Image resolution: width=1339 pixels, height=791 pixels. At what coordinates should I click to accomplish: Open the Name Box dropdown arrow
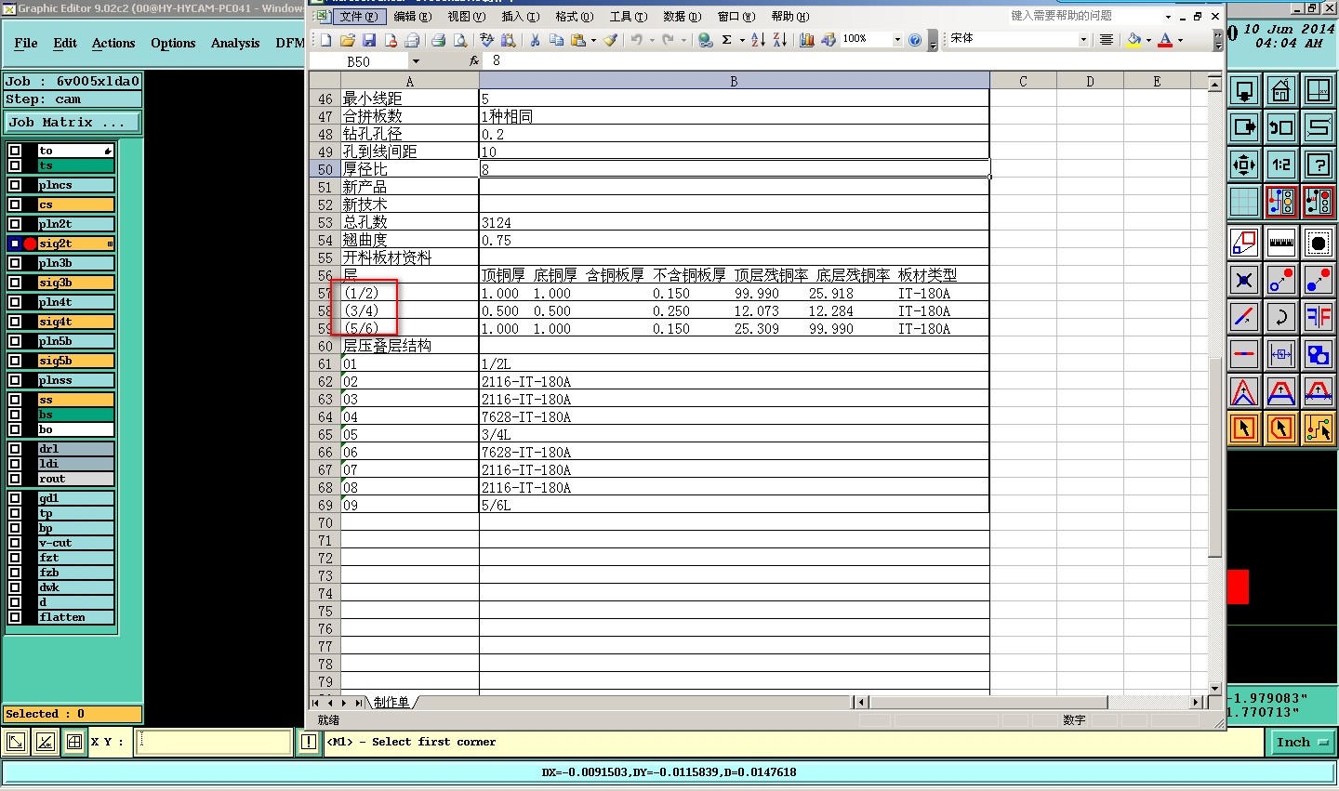coord(416,61)
